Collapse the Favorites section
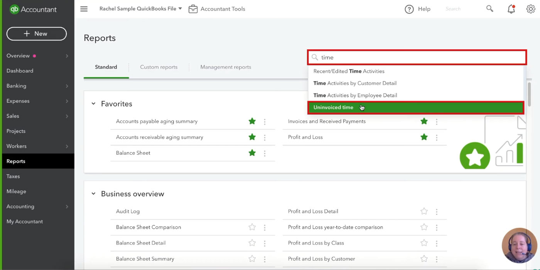The width and height of the screenshot is (540, 270). pyautogui.click(x=93, y=104)
